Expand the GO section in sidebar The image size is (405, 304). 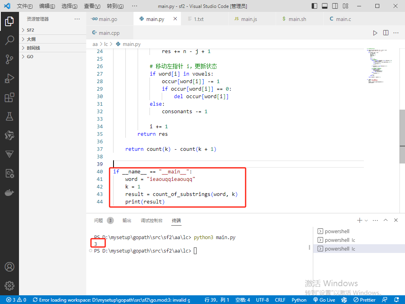pyautogui.click(x=53, y=57)
